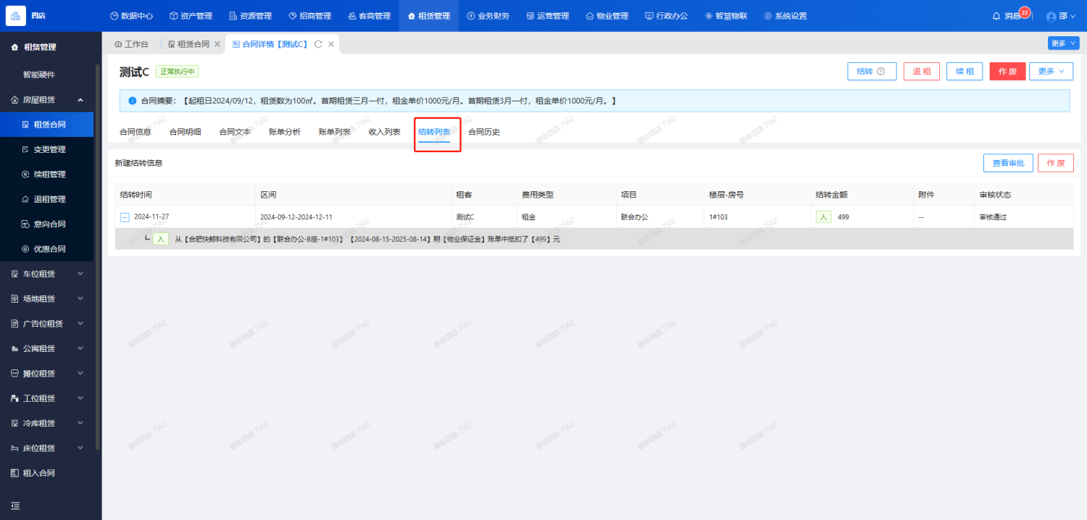Viewport: 1087px width, 520px height.
Task: Close the 租赁合同 tab
Action: (217, 44)
